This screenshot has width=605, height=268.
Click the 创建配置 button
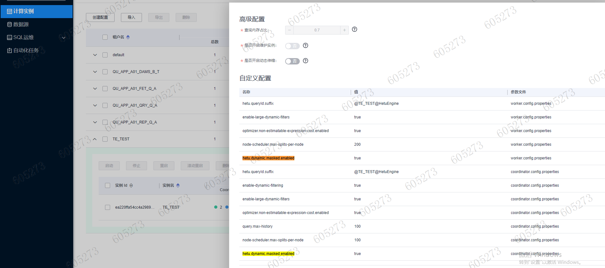(100, 17)
